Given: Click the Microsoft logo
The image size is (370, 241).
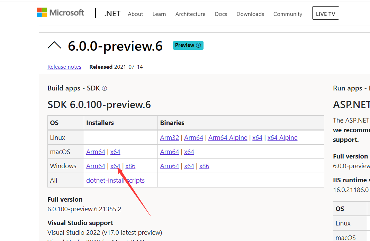Looking at the screenshot, I should coord(61,12).
